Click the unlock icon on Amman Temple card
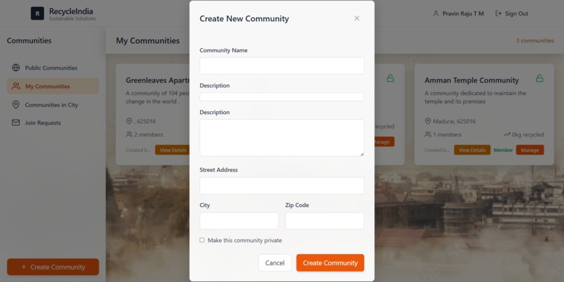 [x=540, y=78]
